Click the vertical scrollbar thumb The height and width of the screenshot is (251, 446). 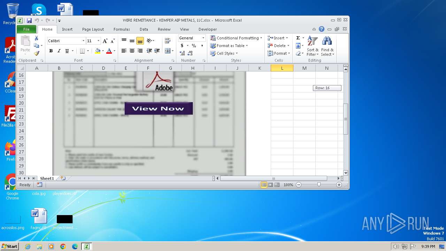click(346, 119)
